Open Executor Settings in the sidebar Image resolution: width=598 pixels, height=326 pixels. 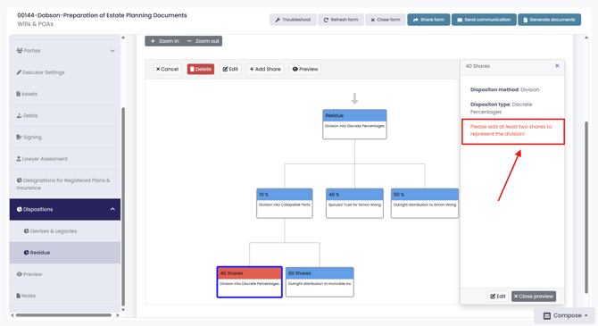click(x=65, y=72)
